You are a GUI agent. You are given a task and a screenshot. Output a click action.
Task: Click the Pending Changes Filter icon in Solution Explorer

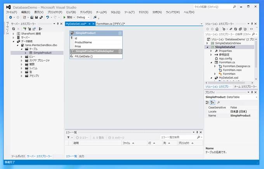click(224, 29)
